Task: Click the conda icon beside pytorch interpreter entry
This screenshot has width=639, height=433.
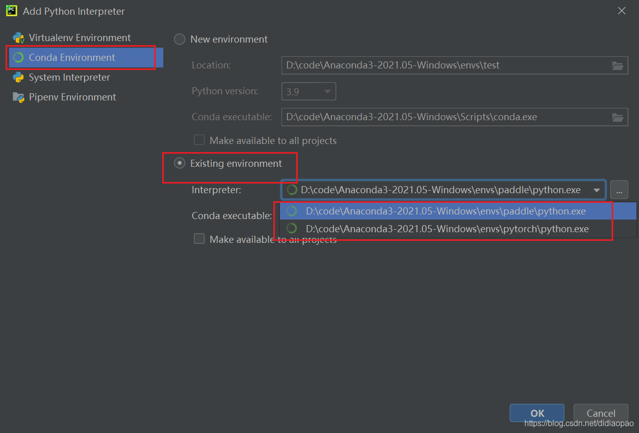Action: pyautogui.click(x=292, y=229)
